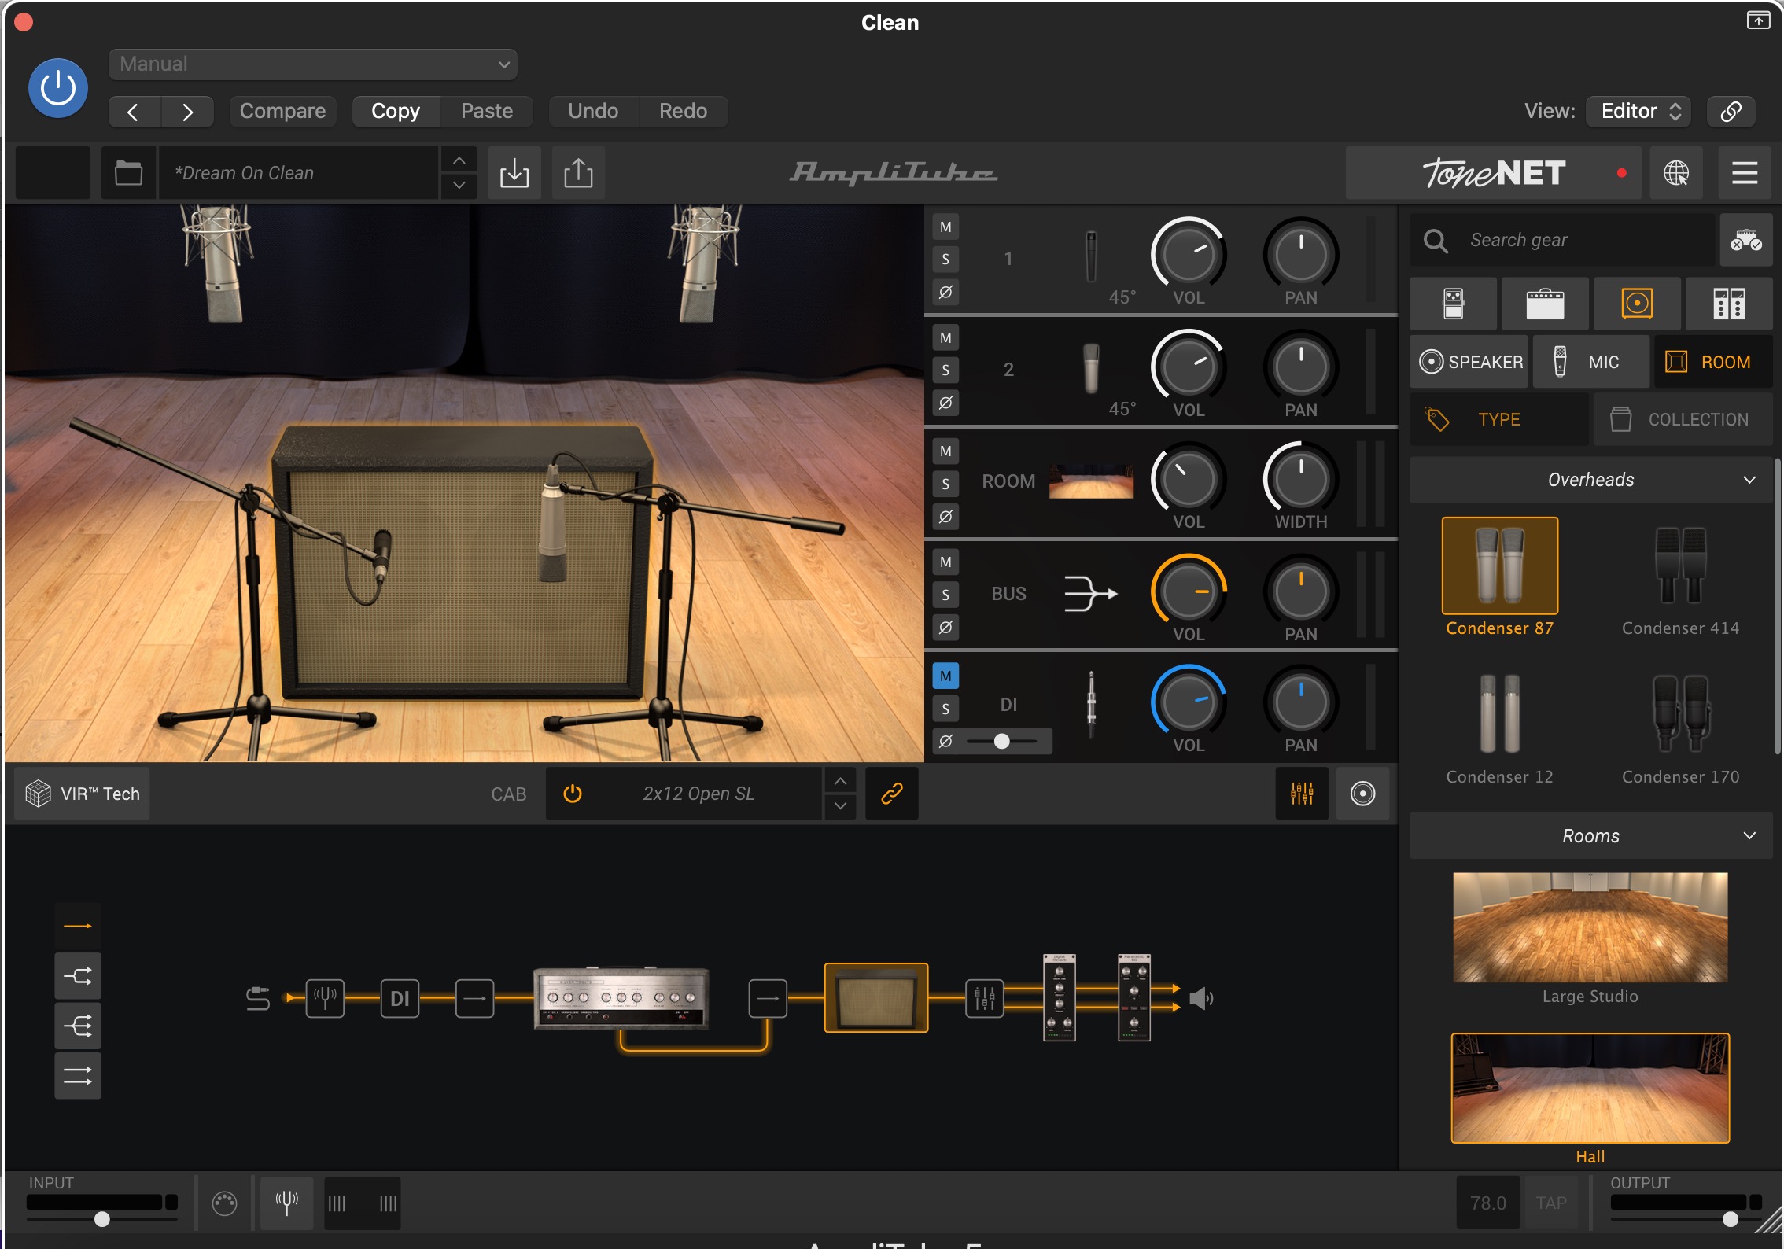Step to next preset with down arrow
The height and width of the screenshot is (1249, 1784).
click(x=459, y=185)
